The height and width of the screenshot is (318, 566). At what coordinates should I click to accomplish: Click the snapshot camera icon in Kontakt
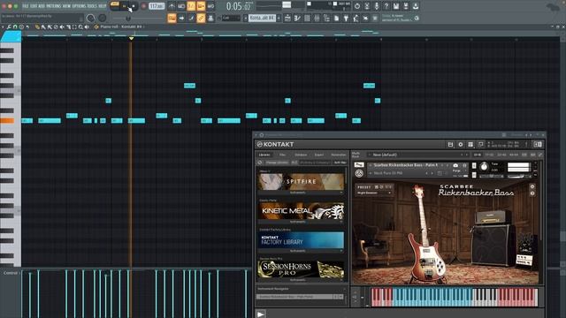tap(455, 165)
